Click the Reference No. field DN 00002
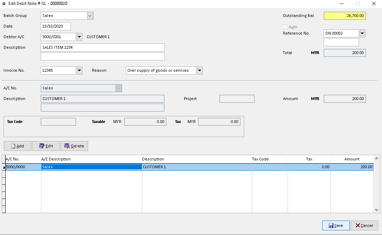This screenshot has width=382, height=235. pyautogui.click(x=341, y=33)
